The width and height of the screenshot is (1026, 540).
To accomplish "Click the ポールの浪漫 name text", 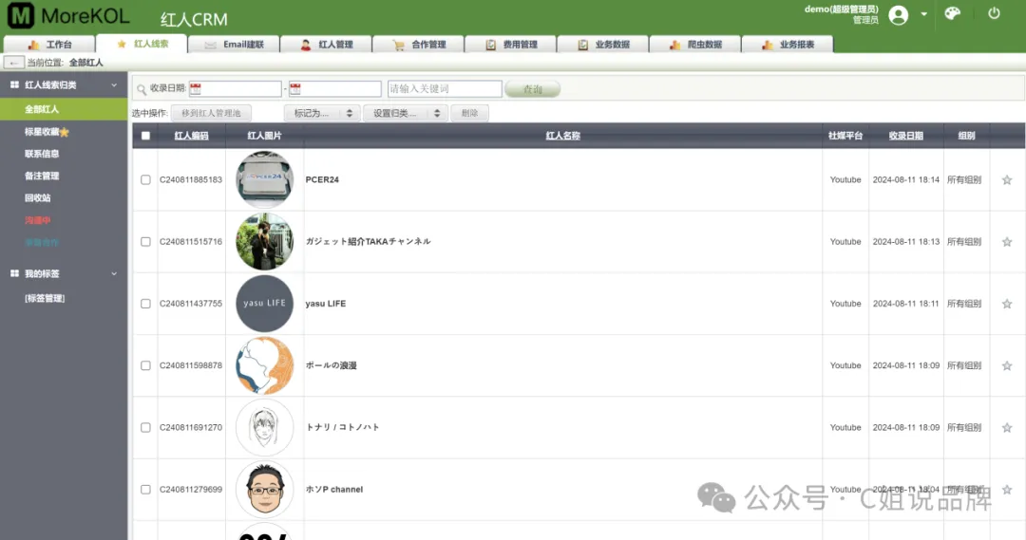I will 332,365.
